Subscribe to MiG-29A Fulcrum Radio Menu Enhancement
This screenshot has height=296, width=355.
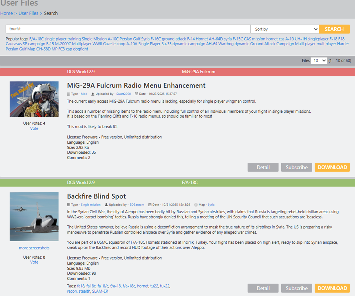click(x=297, y=167)
